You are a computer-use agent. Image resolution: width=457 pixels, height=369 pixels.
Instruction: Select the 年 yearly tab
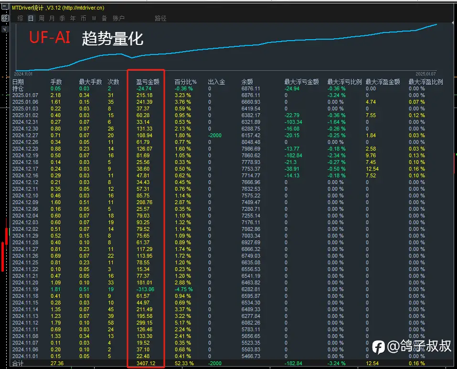pyautogui.click(x=73, y=18)
